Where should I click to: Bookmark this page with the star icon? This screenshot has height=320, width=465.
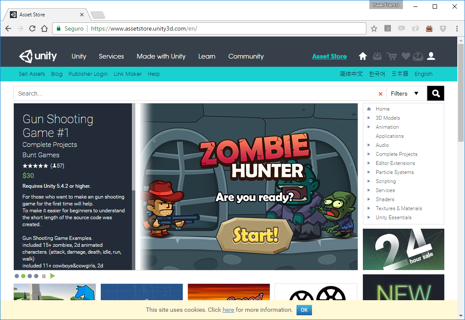tap(374, 28)
